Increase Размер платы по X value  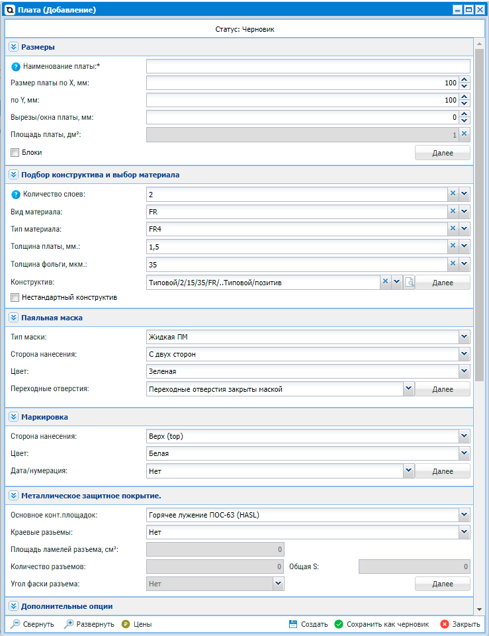[x=465, y=80]
